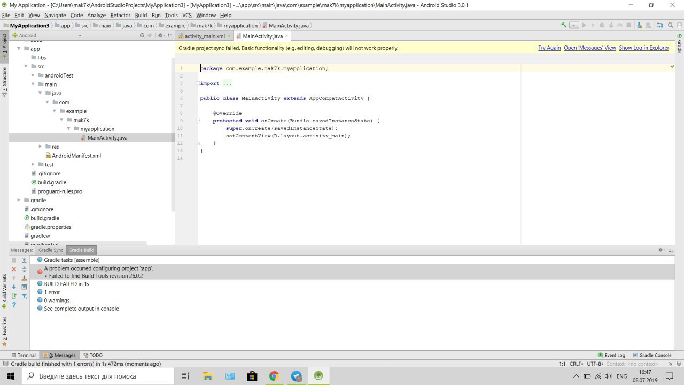Open the Structure side tab
This screenshot has width=684, height=385.
point(4,81)
